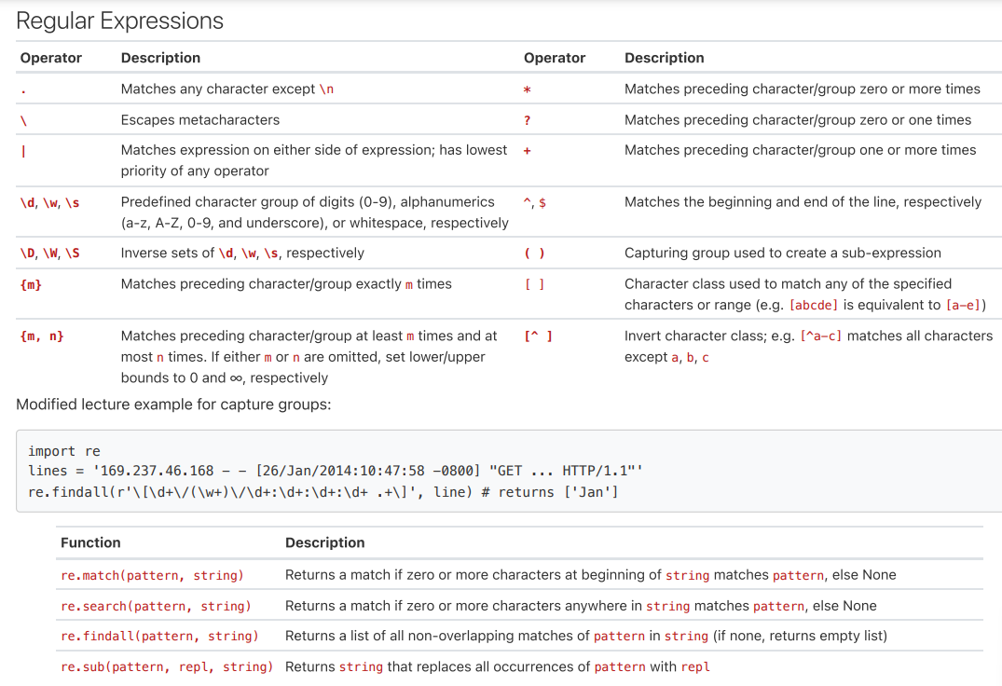The height and width of the screenshot is (686, 1002).
Task: Select the re.search(pattern, string) function entry
Action: [156, 606]
